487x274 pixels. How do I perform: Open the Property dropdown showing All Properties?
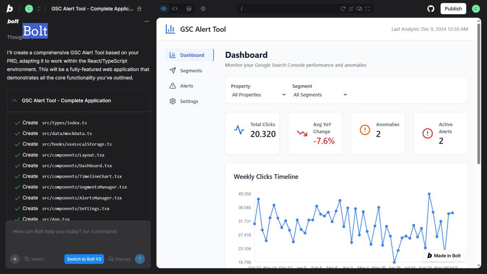tap(259, 95)
